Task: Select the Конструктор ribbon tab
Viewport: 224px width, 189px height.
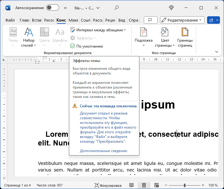Action: point(61,20)
